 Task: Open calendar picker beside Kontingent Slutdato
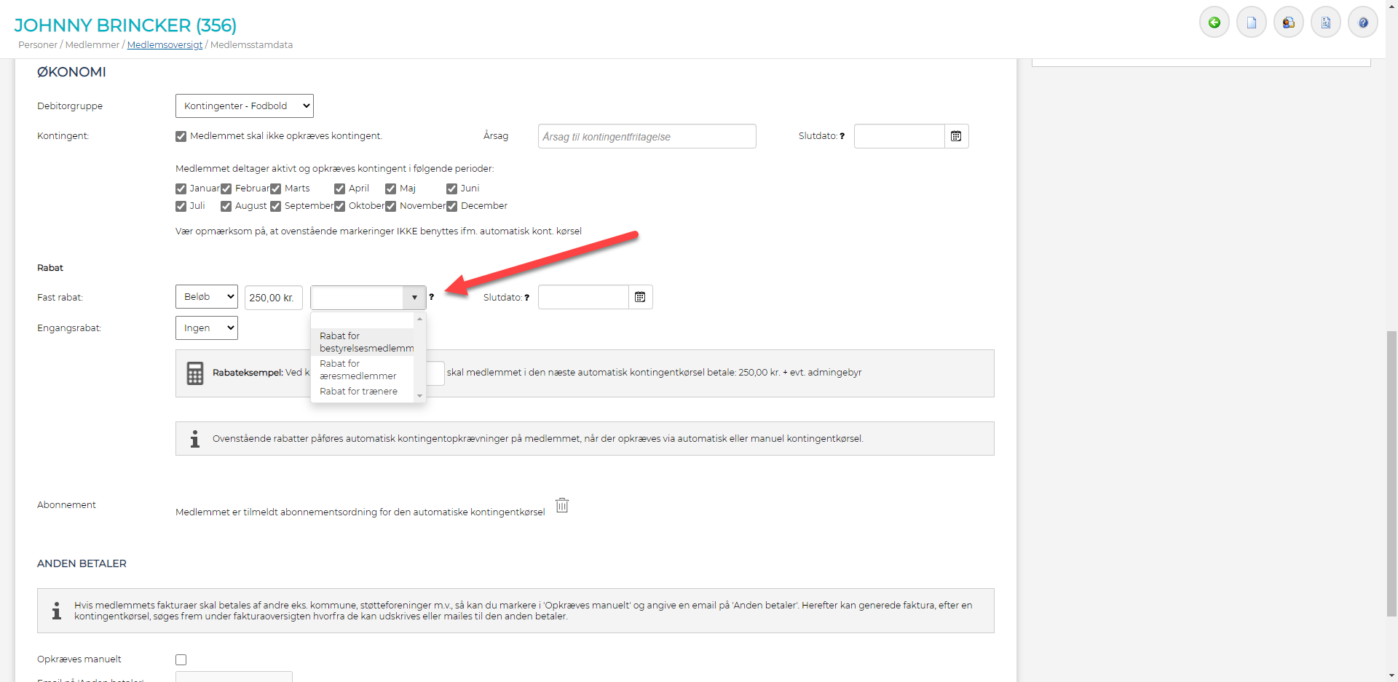coord(956,136)
